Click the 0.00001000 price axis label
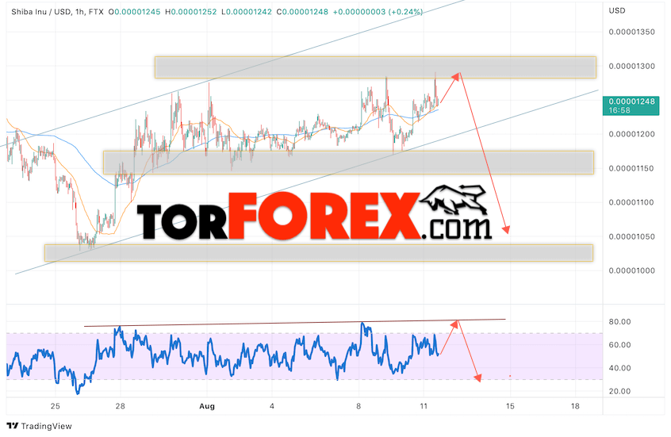The image size is (671, 437). [631, 271]
